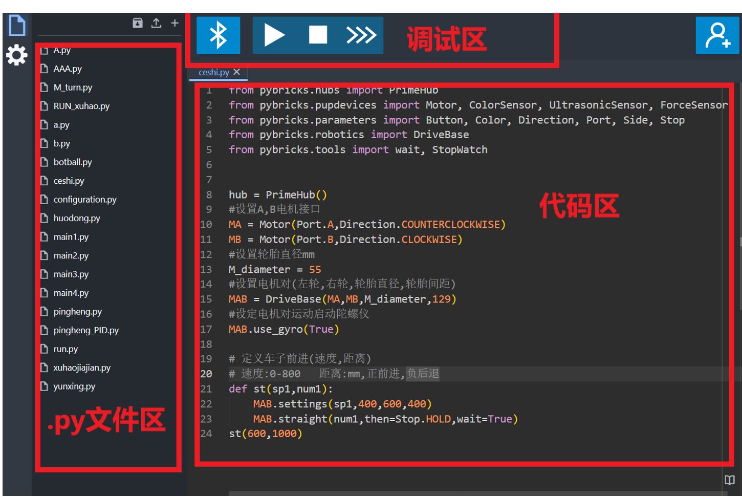Open the documentation book icon
742x497 pixels.
pos(730,480)
